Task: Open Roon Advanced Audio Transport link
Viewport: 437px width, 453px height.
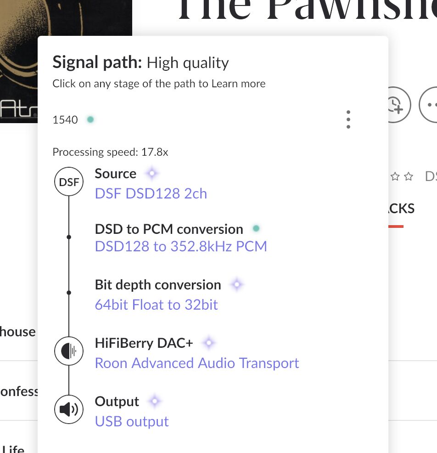Action: click(196, 363)
